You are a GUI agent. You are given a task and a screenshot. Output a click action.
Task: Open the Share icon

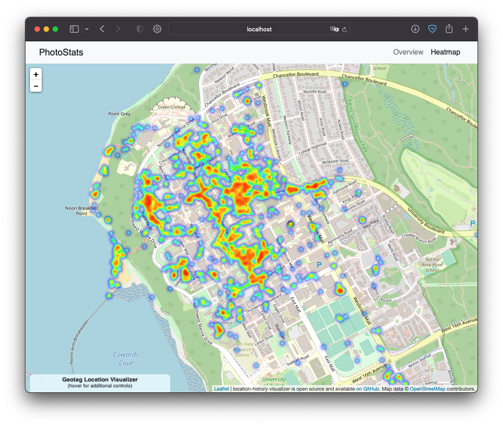[x=449, y=29]
